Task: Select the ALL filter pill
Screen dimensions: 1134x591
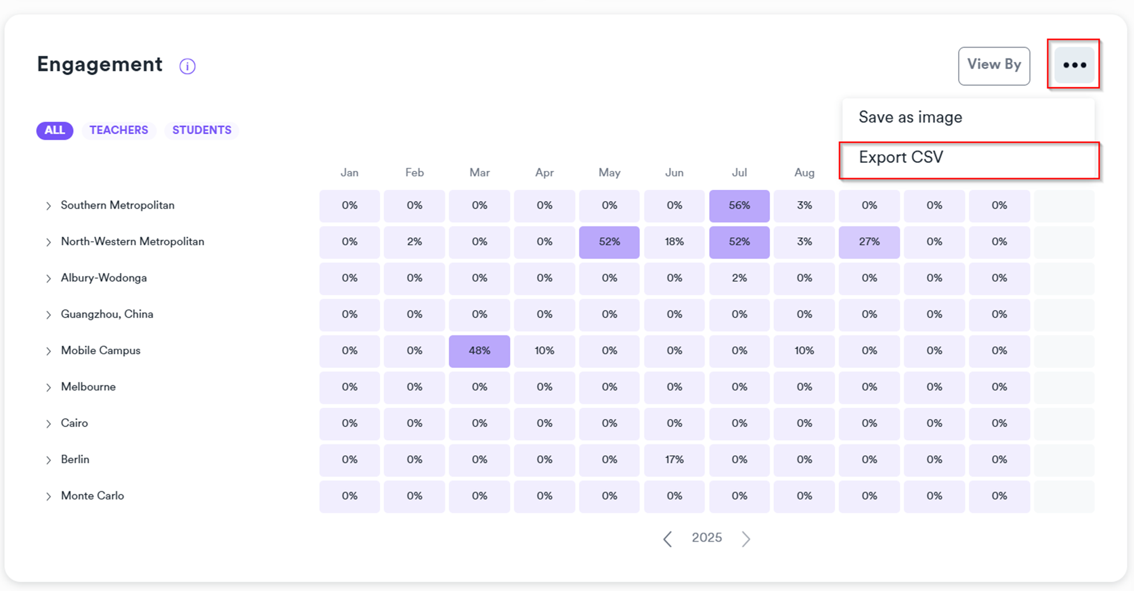Action: coord(54,131)
